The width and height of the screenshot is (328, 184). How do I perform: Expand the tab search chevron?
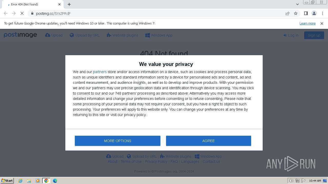click(297, 4)
